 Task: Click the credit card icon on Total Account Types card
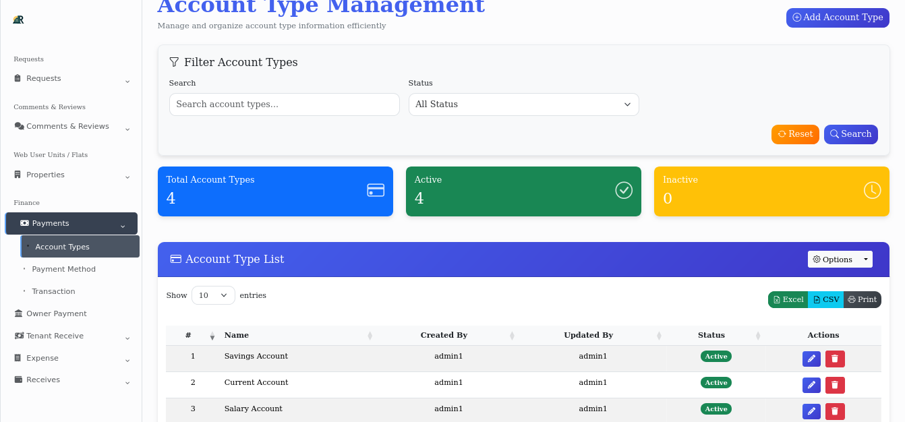pos(376,190)
